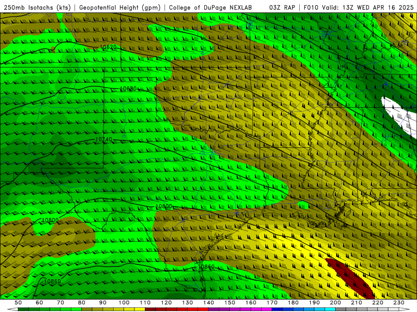Click the '230' colorbar label
Screen dimensions: 417x312
[399, 303]
